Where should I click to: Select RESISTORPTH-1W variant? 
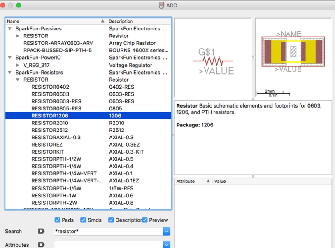tap(88, 195)
